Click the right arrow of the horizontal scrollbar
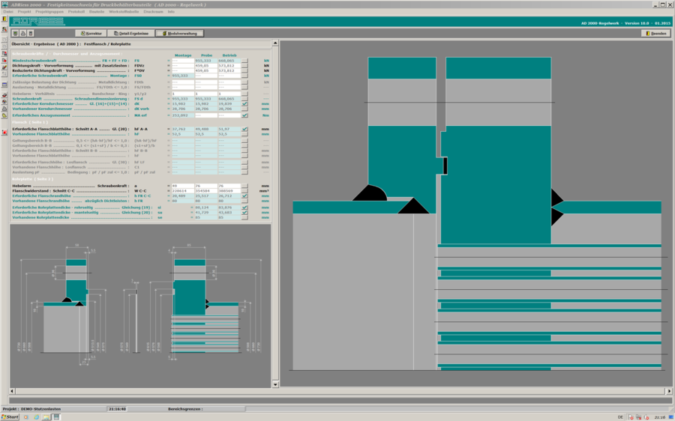Image resolution: width=675 pixels, height=421 pixels. click(x=669, y=391)
